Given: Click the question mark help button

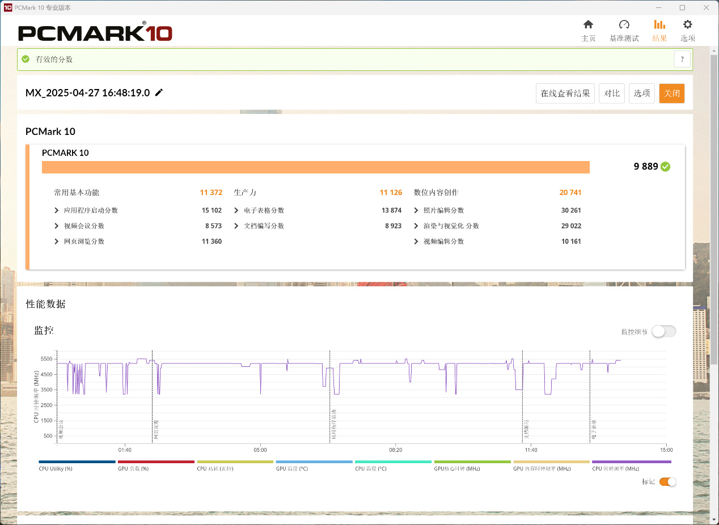Looking at the screenshot, I should 682,59.
